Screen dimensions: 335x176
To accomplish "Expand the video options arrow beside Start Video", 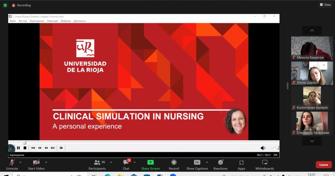I will click(46, 162).
